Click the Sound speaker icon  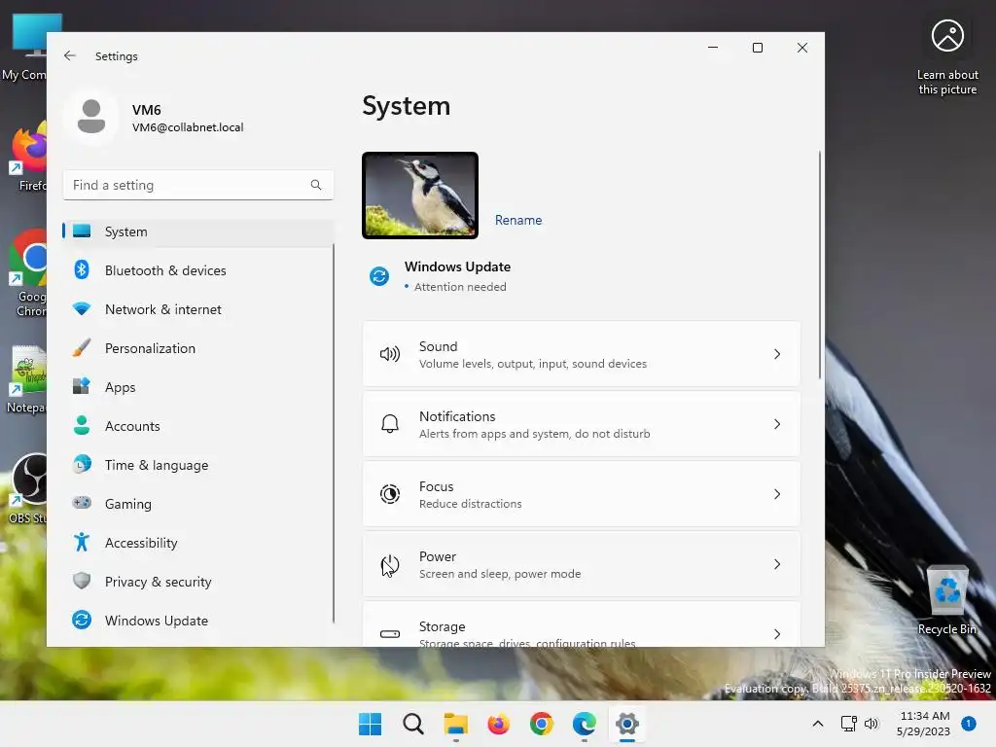pos(390,354)
